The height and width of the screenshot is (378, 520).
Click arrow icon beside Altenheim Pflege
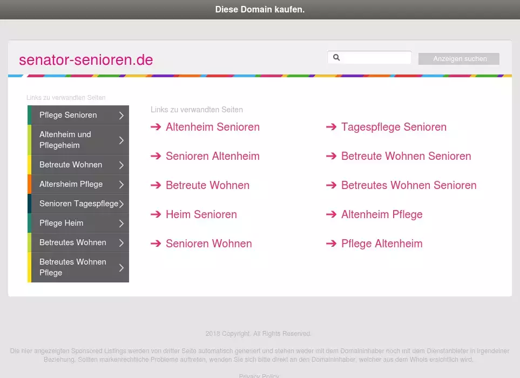[x=331, y=214]
